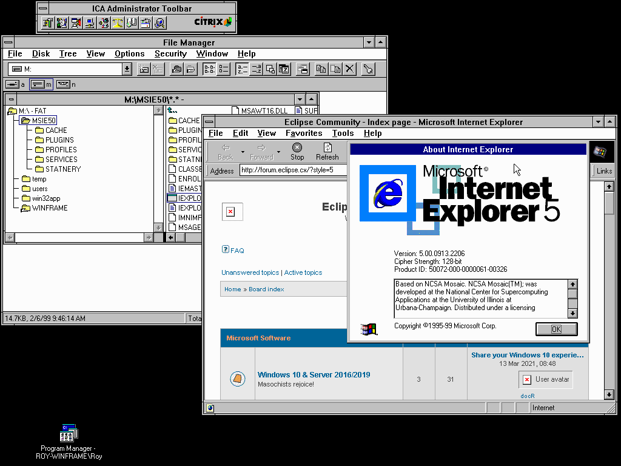Open the Forward button history dropdown arrow
621x466 pixels.
click(x=279, y=152)
